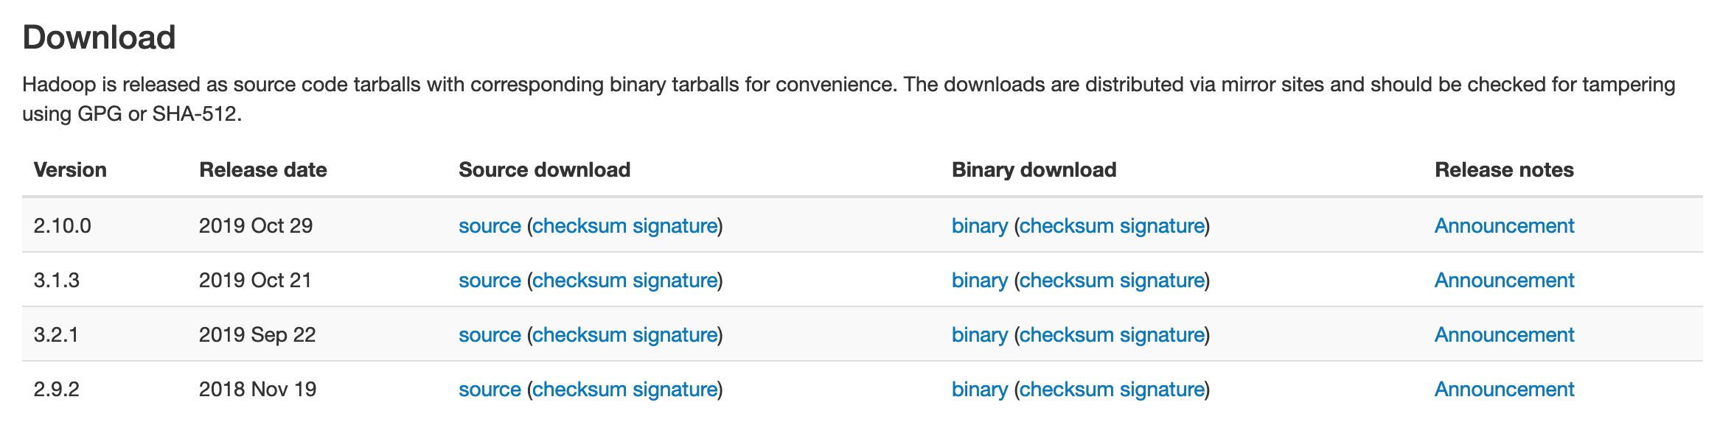Download the source tarball for version 2.10.0

click(x=490, y=225)
